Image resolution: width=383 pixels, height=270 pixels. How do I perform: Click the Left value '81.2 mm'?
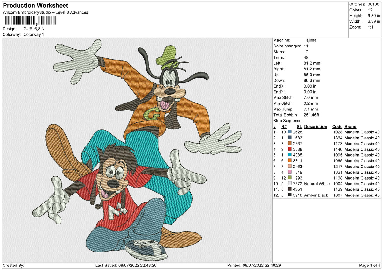312,63
